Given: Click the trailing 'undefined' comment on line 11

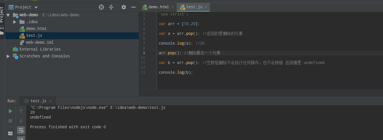Looking at the screenshot, I should pos(314,63).
